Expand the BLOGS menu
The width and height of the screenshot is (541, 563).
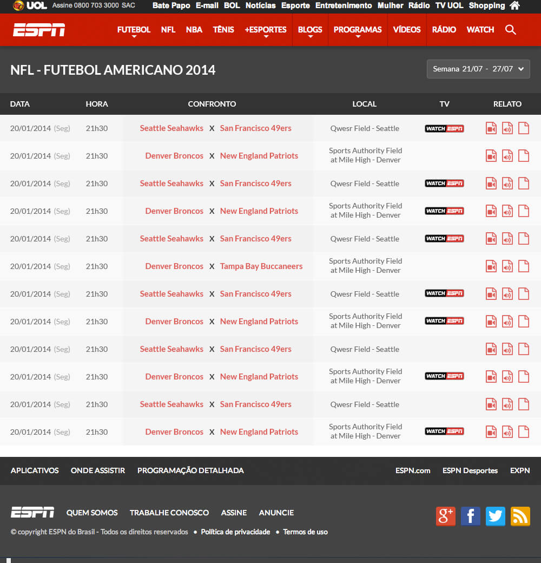310,30
